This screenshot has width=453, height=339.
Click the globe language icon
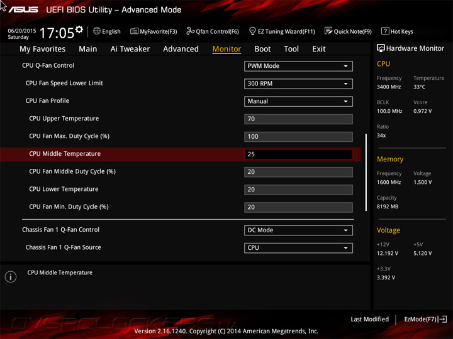pyautogui.click(x=97, y=31)
